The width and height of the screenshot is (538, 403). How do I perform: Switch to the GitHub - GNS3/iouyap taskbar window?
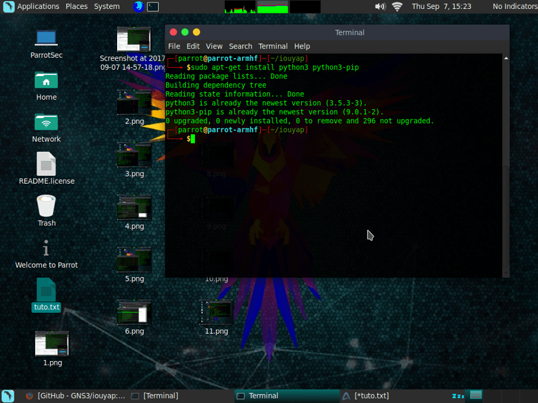[76, 396]
